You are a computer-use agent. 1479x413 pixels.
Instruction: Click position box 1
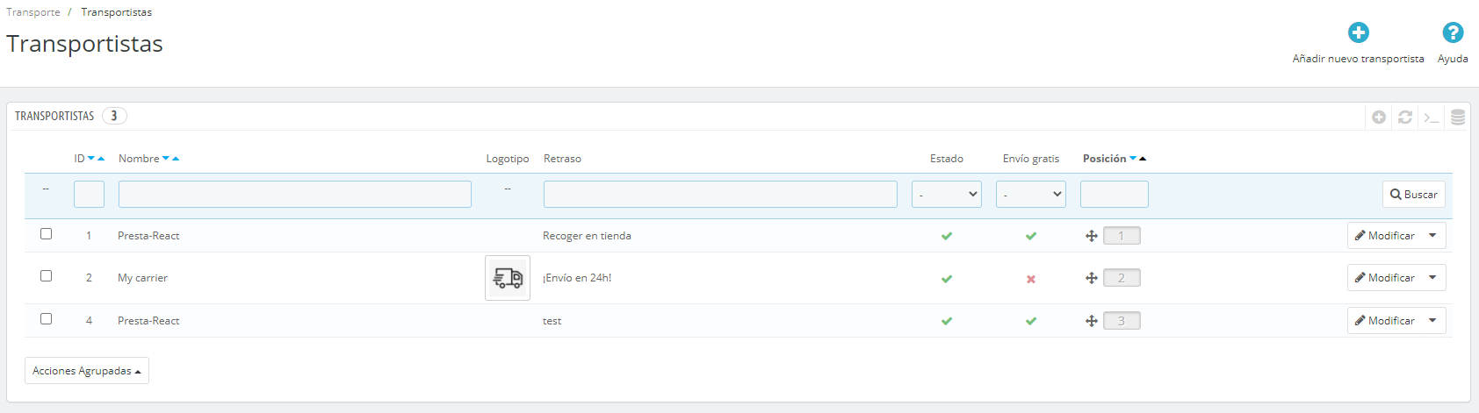pyautogui.click(x=1122, y=236)
